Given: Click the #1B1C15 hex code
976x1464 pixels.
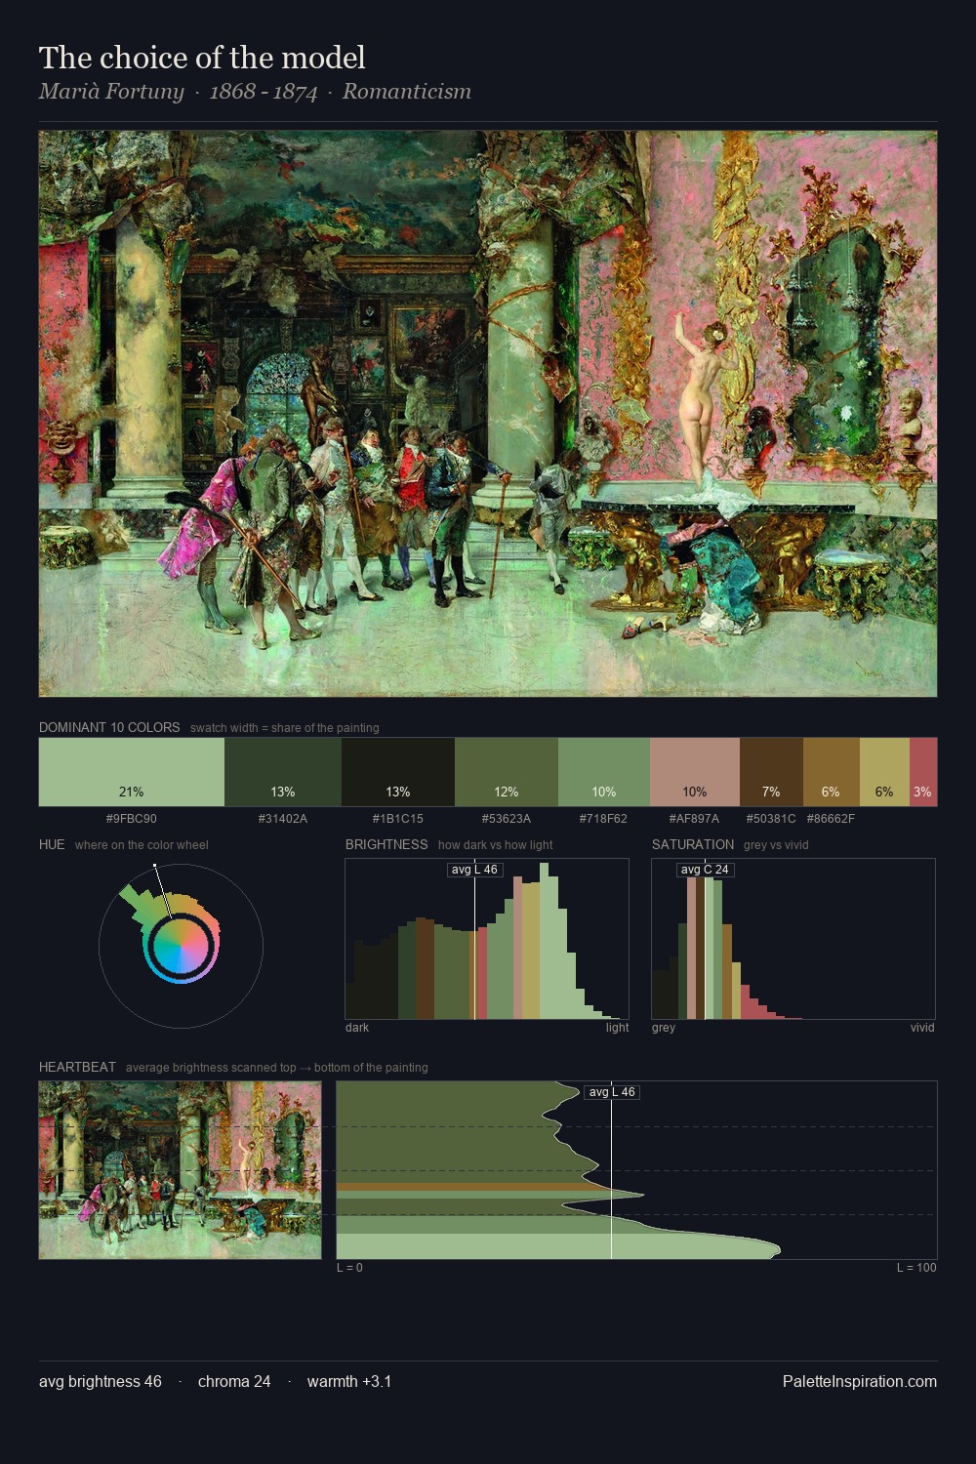Looking at the screenshot, I should point(398,819).
